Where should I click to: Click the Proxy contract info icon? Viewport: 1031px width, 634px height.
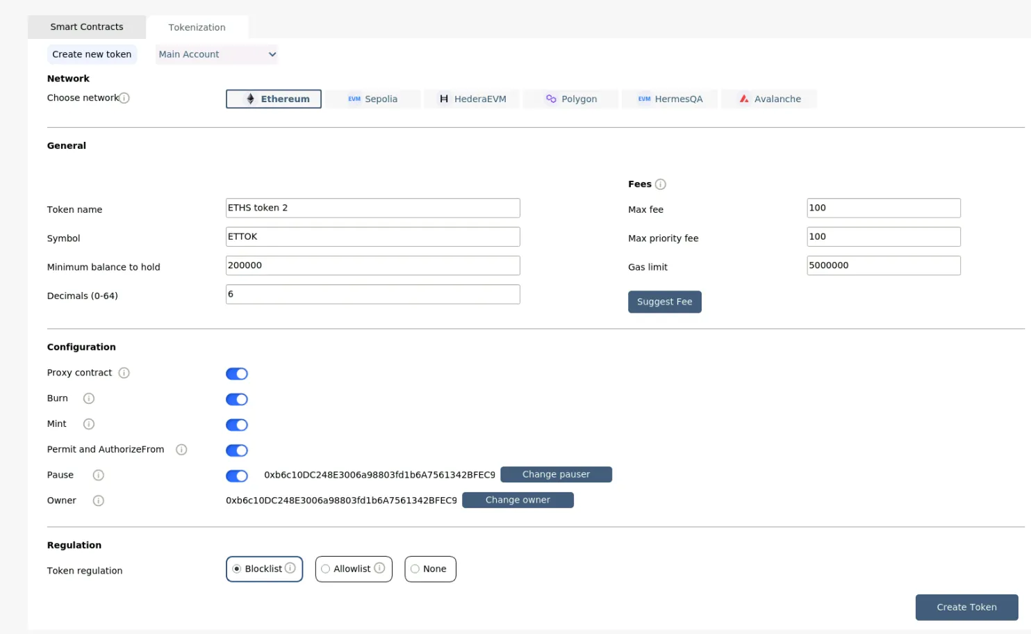(x=124, y=373)
